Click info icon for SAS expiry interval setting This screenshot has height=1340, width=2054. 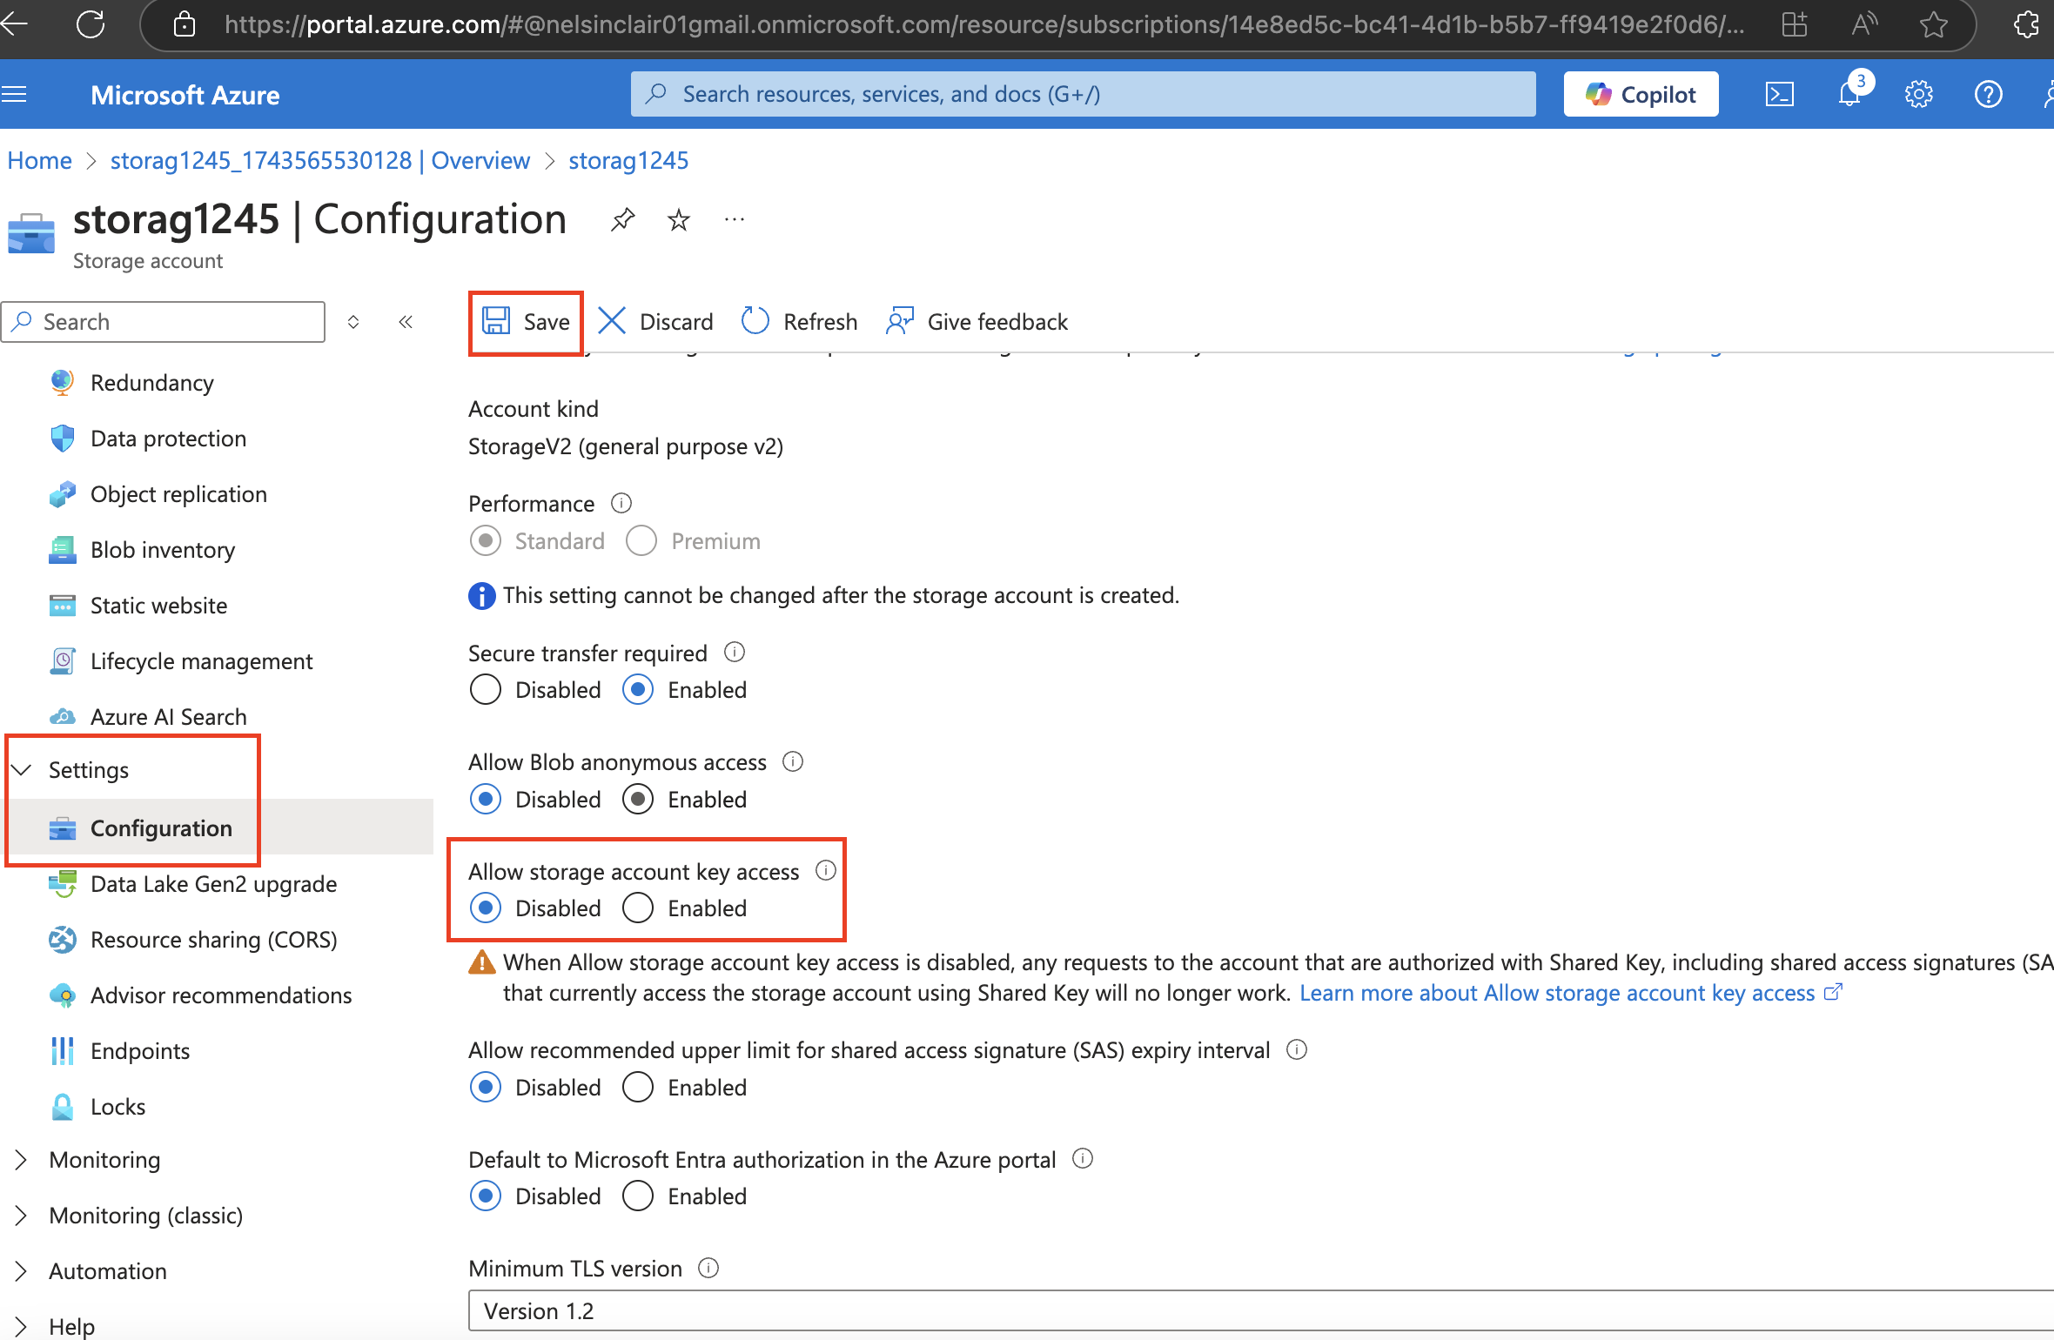(x=1297, y=1049)
